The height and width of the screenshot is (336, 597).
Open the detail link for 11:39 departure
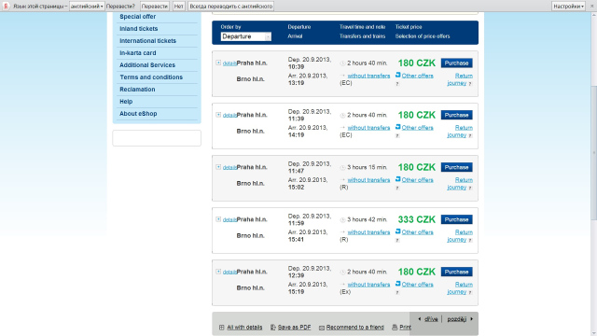pos(229,115)
